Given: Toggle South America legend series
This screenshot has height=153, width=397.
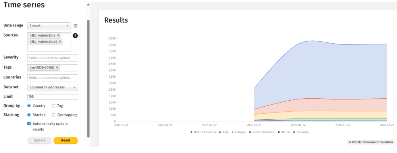Looking at the screenshot, I should coord(262,132).
